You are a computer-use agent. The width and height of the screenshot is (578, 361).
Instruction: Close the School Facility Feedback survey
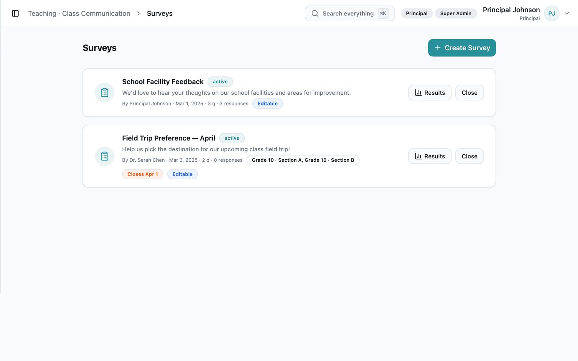469,93
